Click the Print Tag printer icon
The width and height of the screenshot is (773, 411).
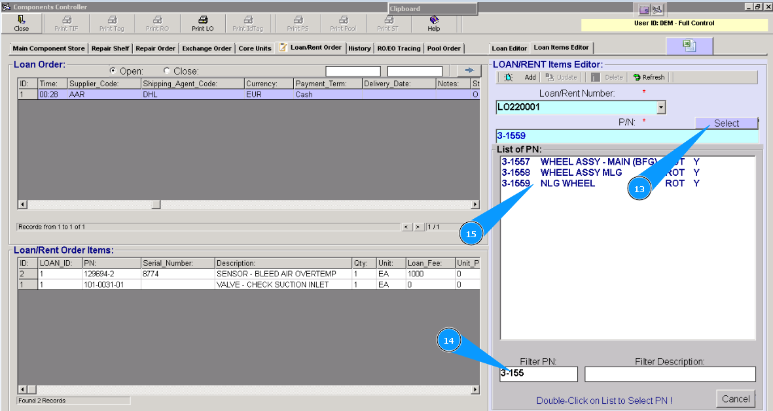tap(112, 20)
